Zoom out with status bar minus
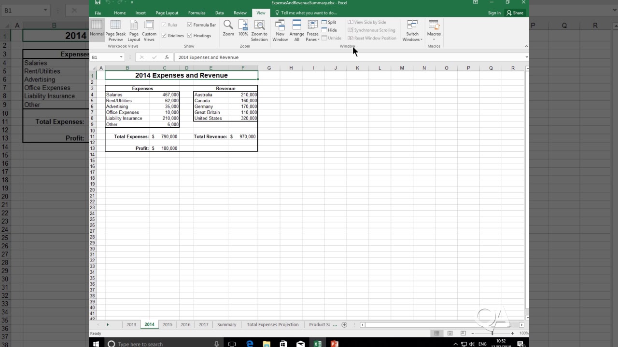The width and height of the screenshot is (618, 347). click(473, 333)
